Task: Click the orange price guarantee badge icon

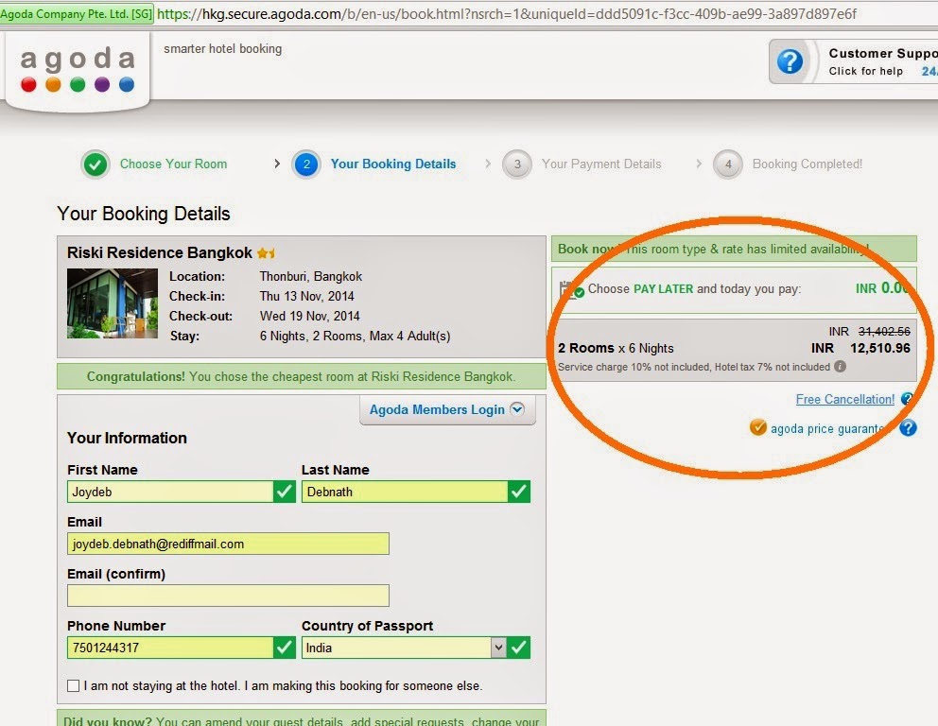Action: (758, 427)
